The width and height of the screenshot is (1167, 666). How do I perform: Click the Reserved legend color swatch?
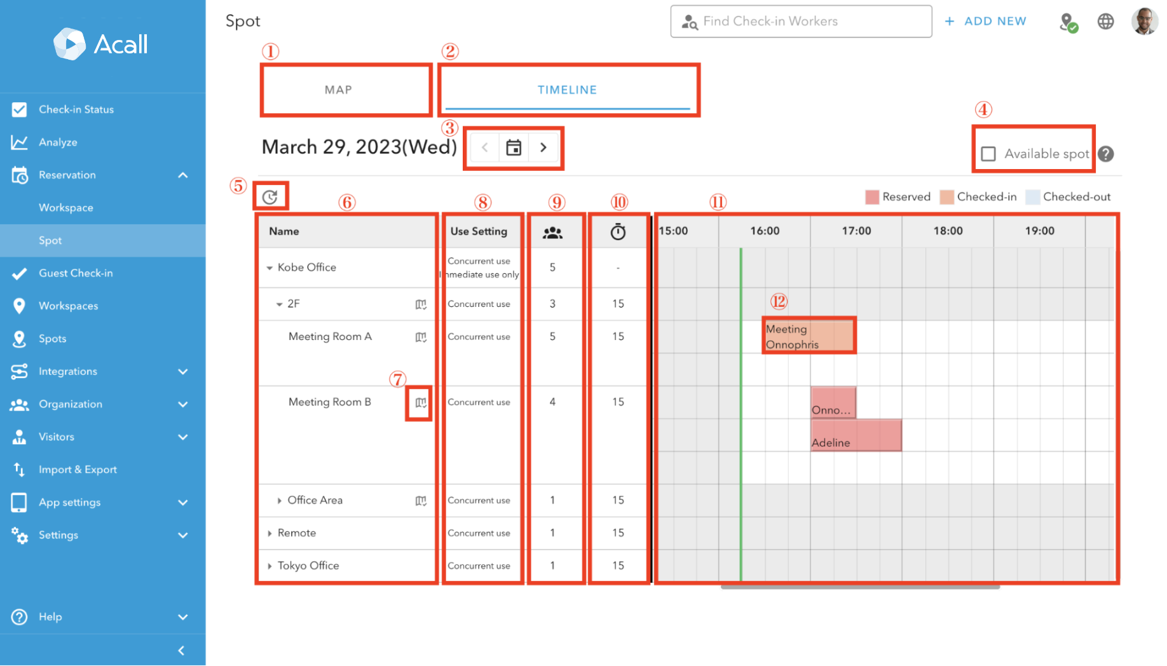coord(871,197)
